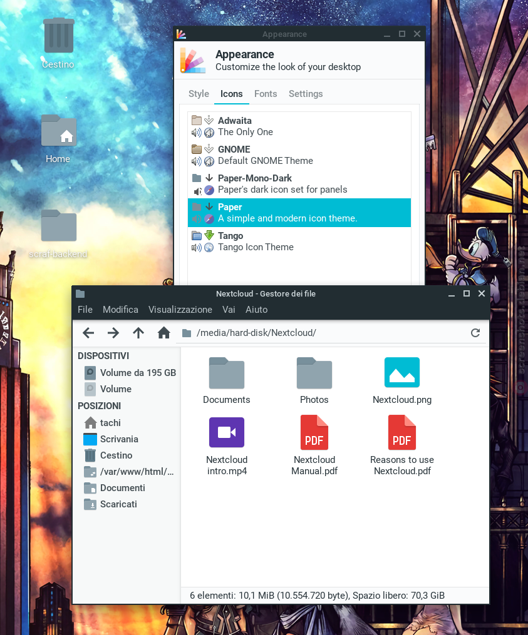
Task: Maximize the Appearance window
Action: click(x=402, y=34)
